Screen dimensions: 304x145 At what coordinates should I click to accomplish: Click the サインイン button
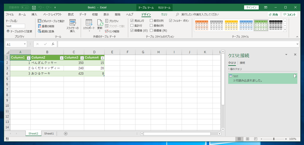(251, 7)
